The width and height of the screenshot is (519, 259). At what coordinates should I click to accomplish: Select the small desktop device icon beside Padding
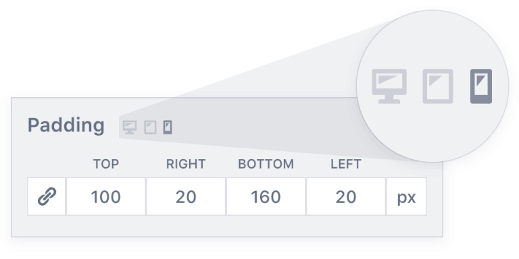point(130,127)
